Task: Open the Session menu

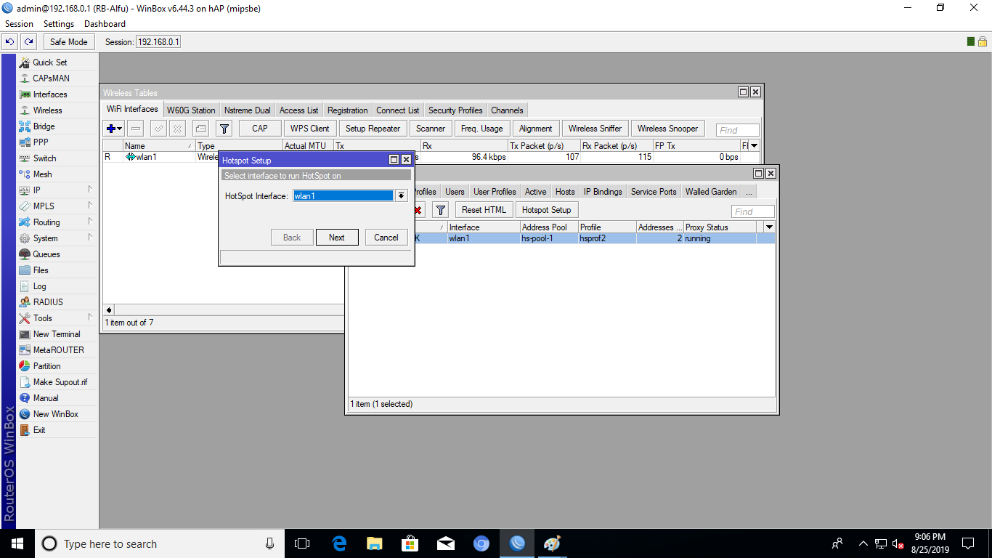Action: click(x=20, y=24)
